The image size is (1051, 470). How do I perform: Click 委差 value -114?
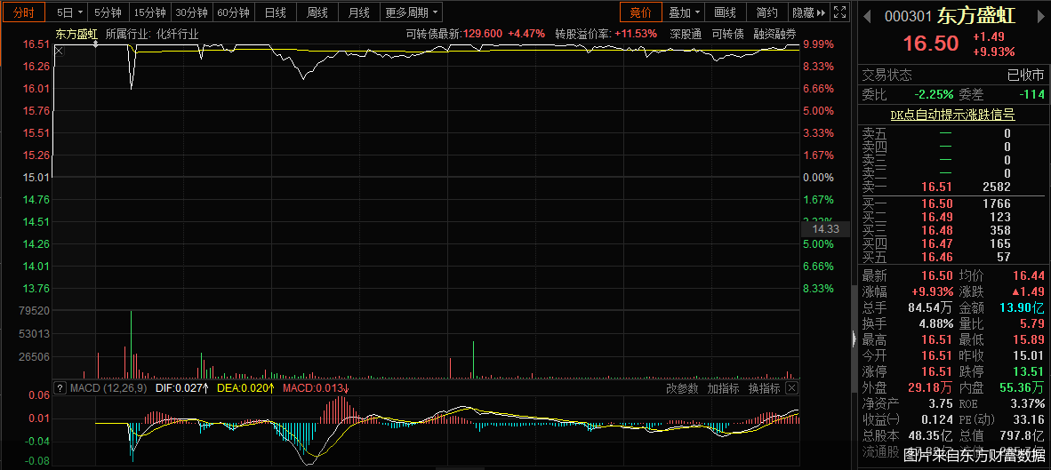(x=1031, y=95)
